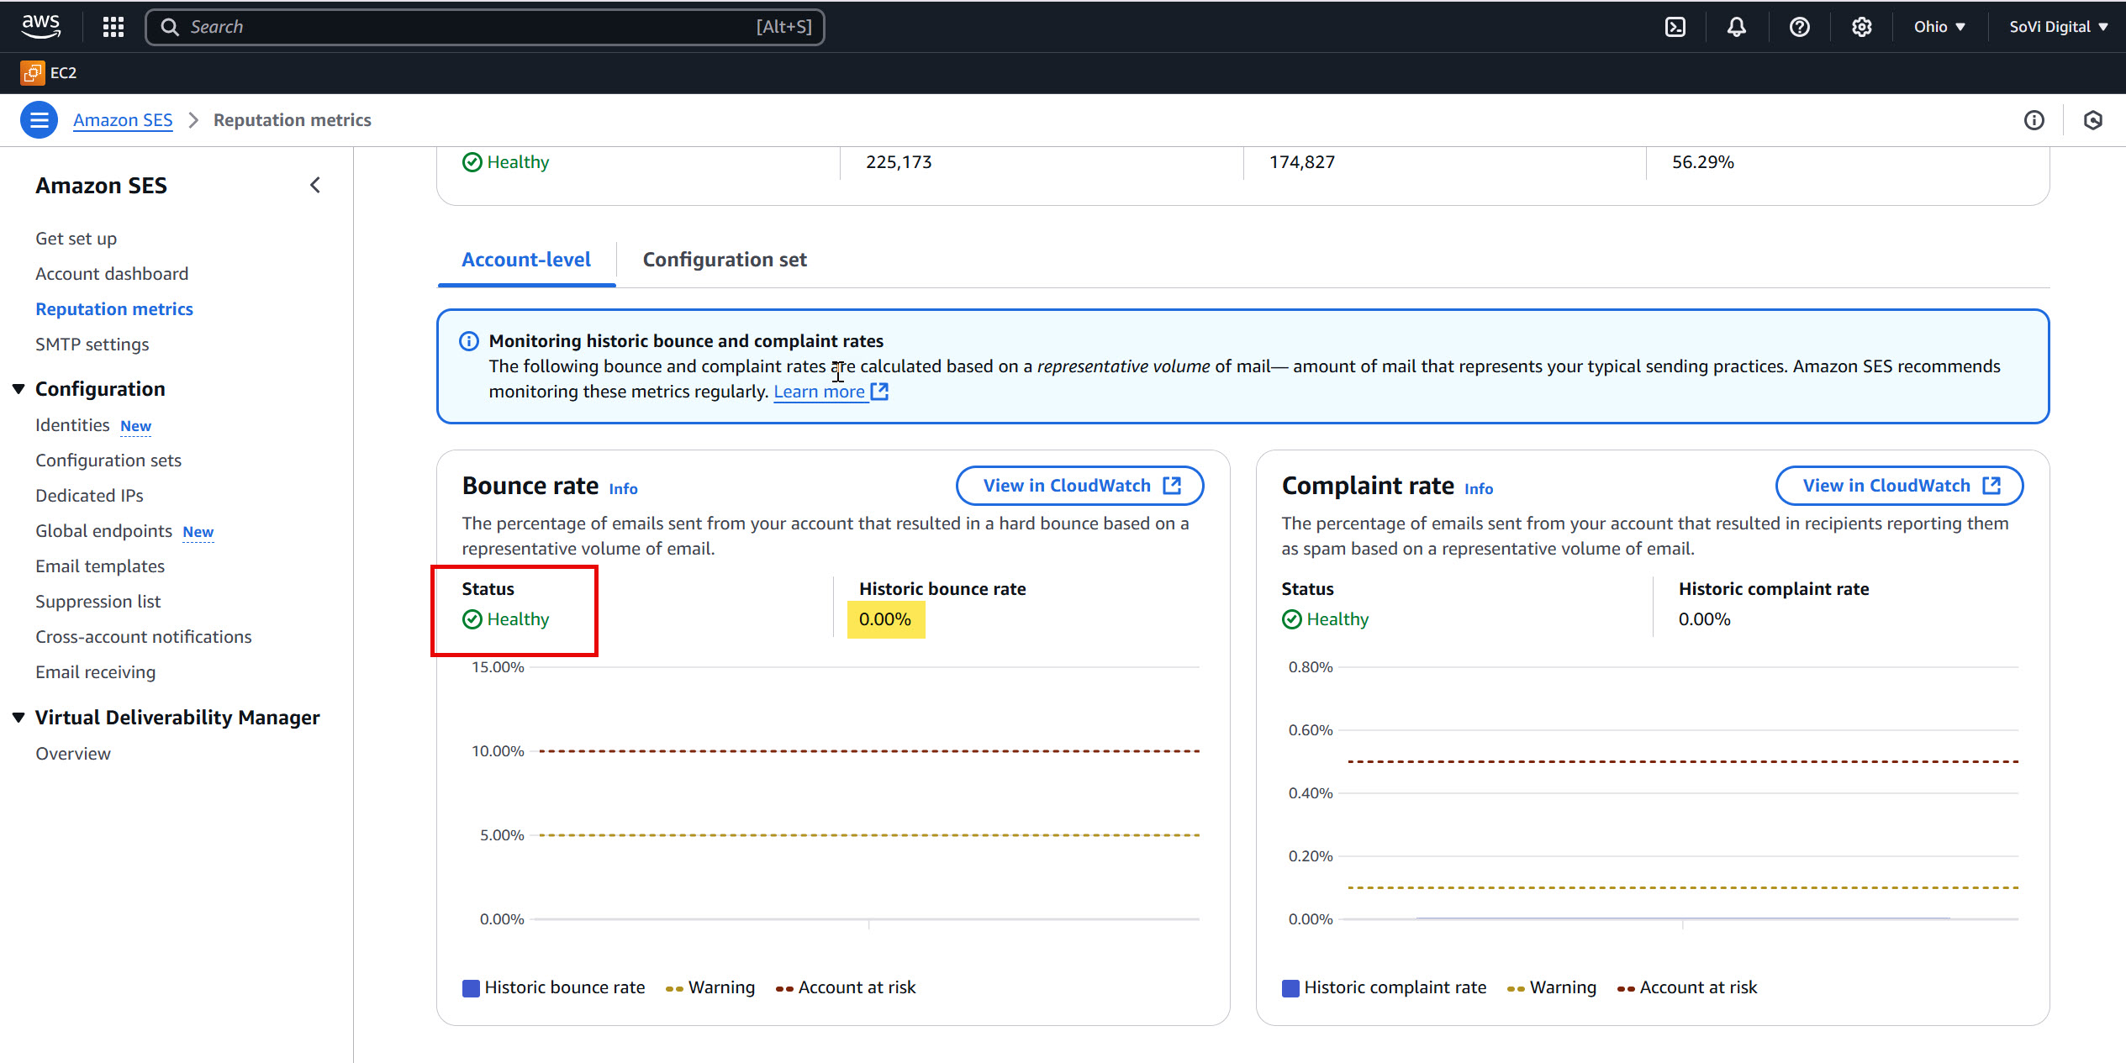This screenshot has width=2126, height=1063.
Task: Click the top account status Healthy icon
Action: click(x=472, y=162)
